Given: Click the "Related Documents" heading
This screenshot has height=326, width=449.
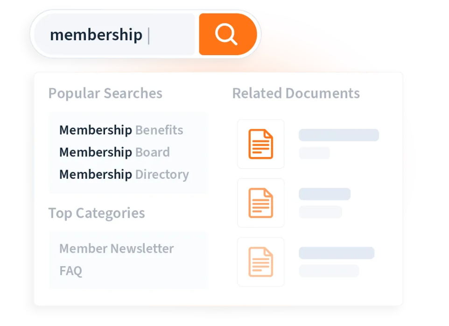Looking at the screenshot, I should pos(296,93).
